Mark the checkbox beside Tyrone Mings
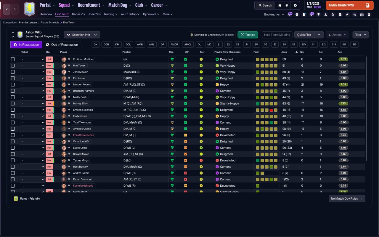 pyautogui.click(x=13, y=160)
